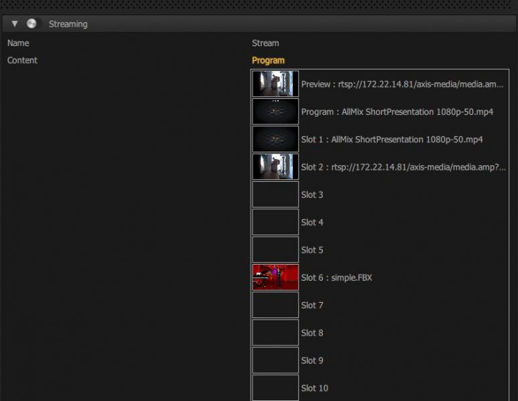Click the Streaming section header title
The height and width of the screenshot is (401, 518).
[68, 24]
